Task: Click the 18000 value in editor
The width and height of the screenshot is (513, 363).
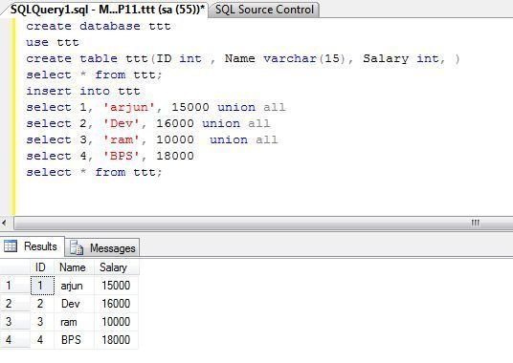Action: click(x=175, y=156)
